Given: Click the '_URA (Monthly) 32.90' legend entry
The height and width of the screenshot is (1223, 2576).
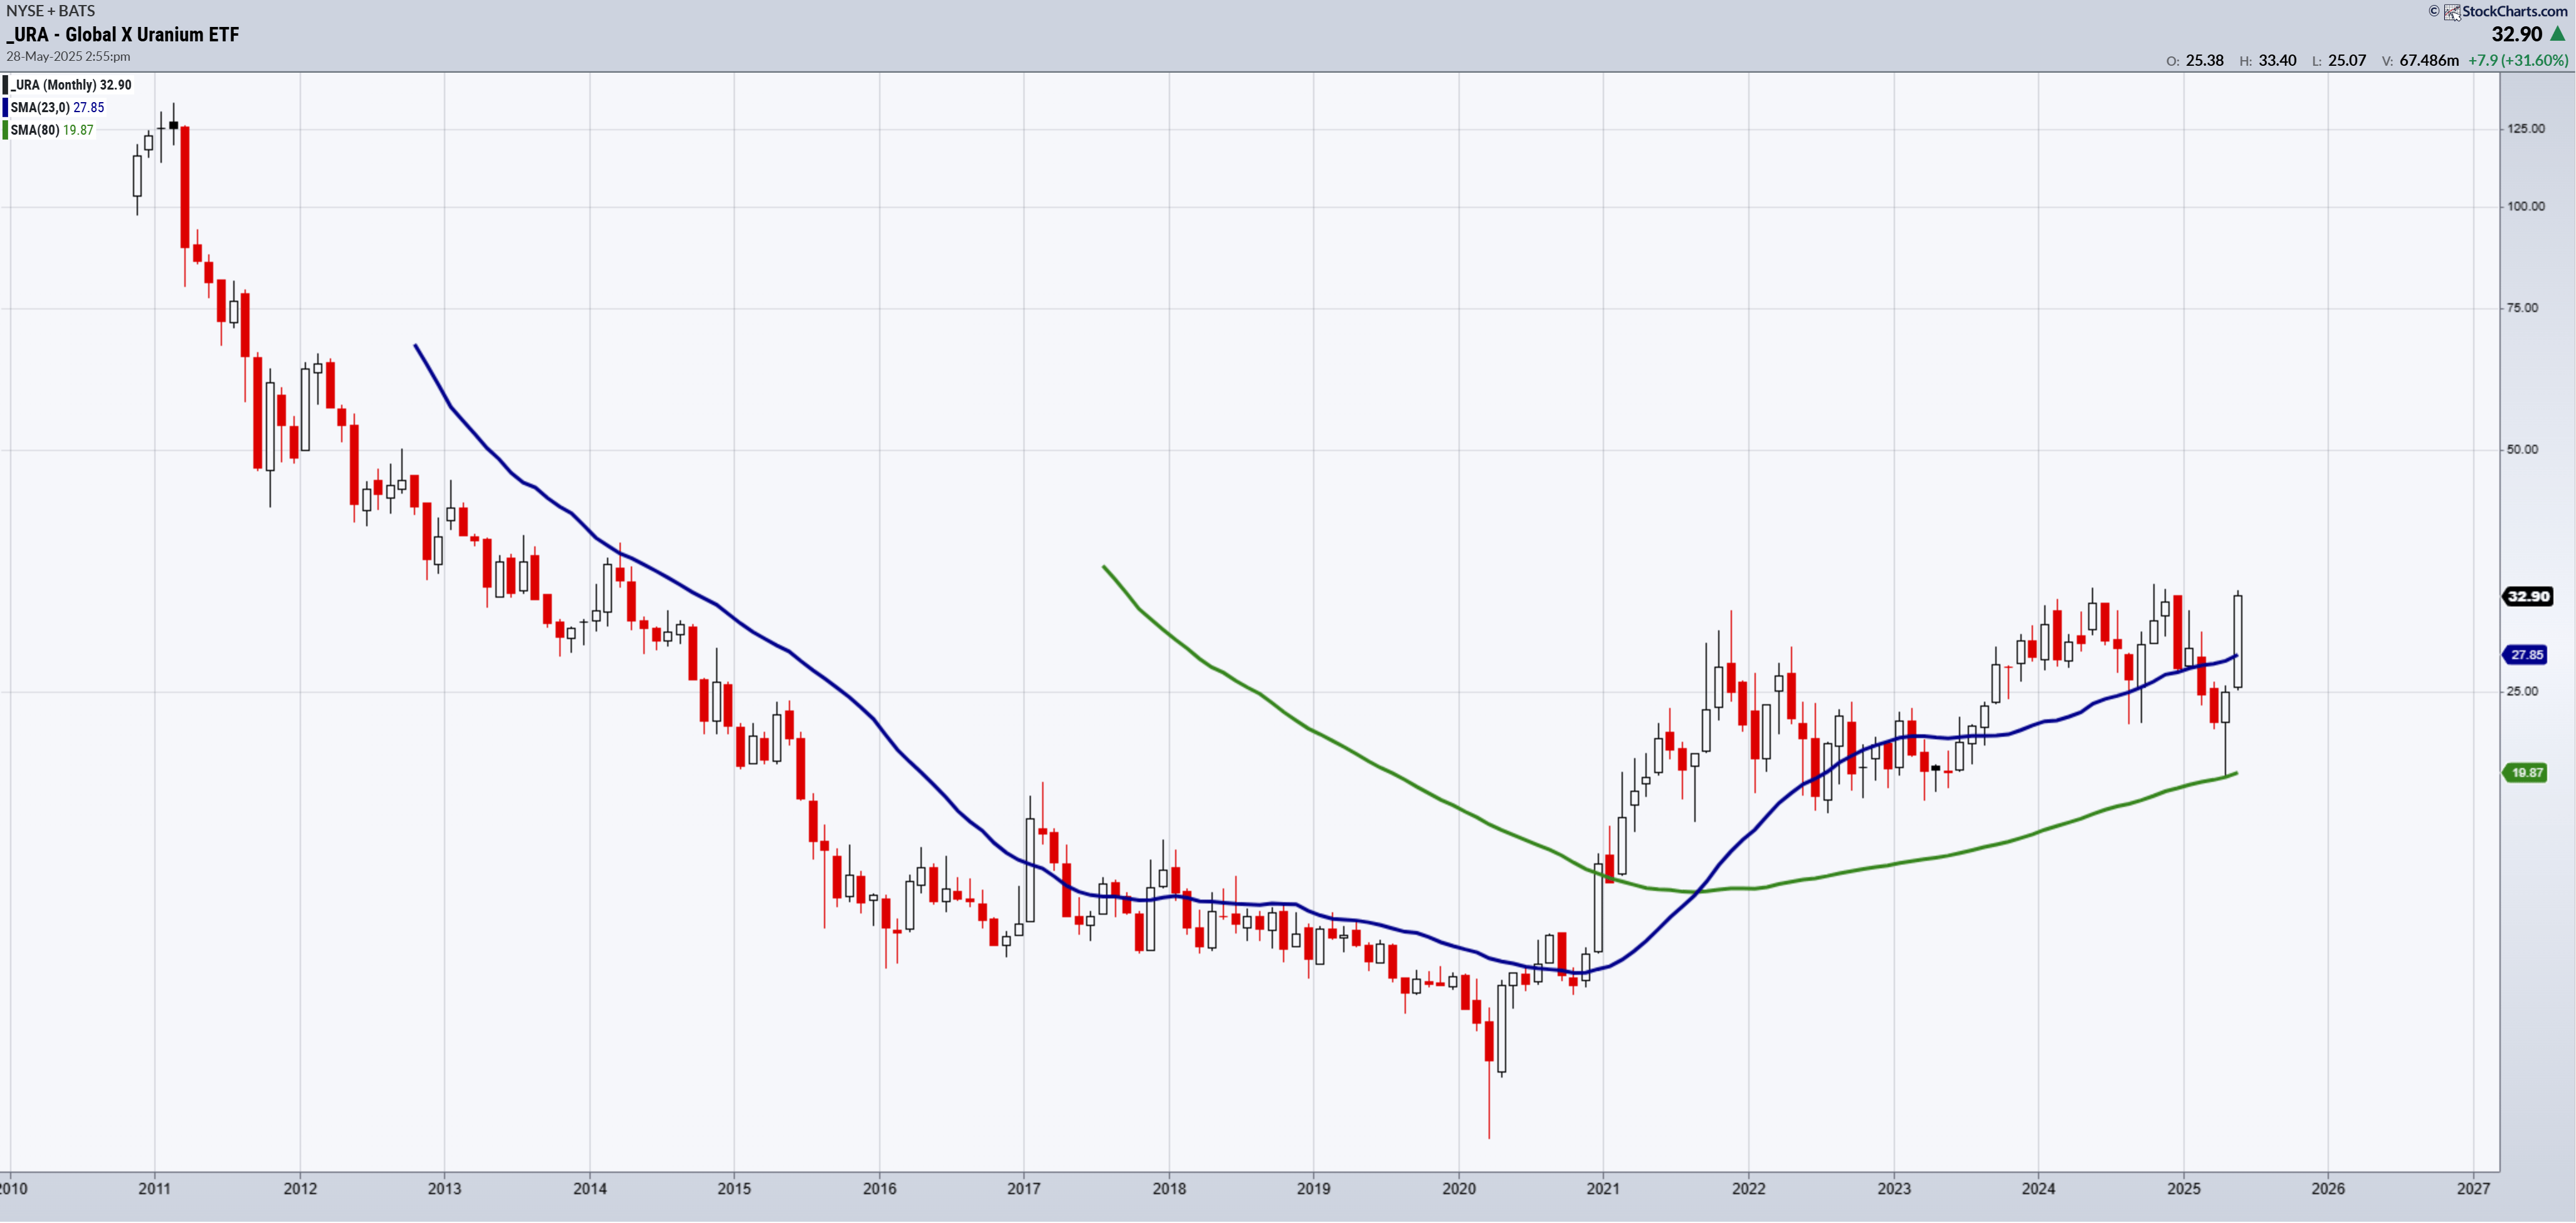Looking at the screenshot, I should tap(71, 85).
